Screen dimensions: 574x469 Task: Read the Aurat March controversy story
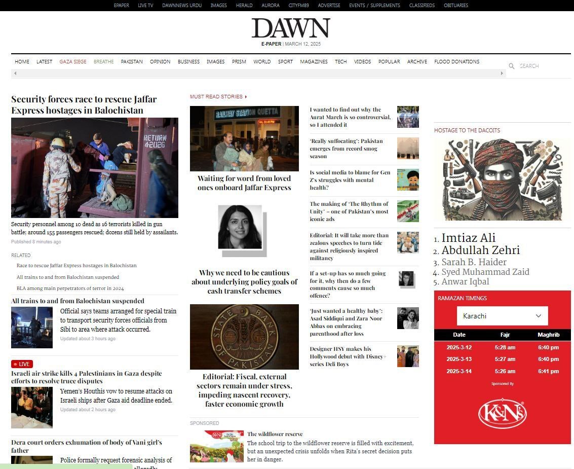point(350,117)
